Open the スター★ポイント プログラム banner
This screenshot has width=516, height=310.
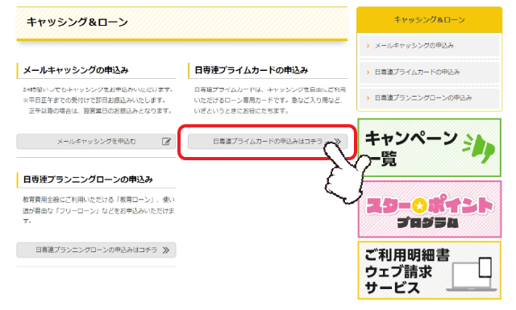pos(430,209)
